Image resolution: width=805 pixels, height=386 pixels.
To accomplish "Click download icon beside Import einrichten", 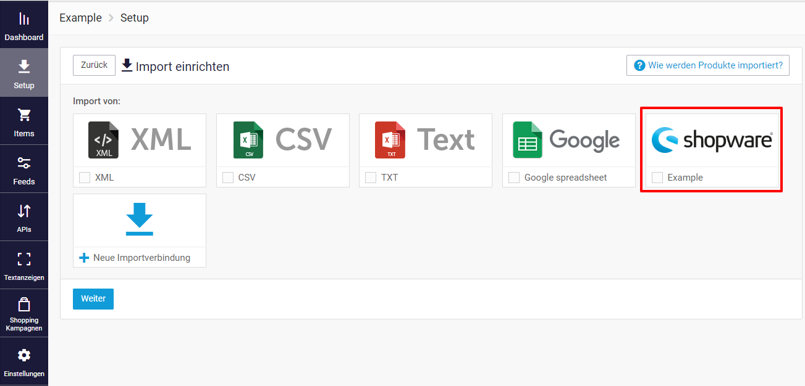I will tap(127, 65).
